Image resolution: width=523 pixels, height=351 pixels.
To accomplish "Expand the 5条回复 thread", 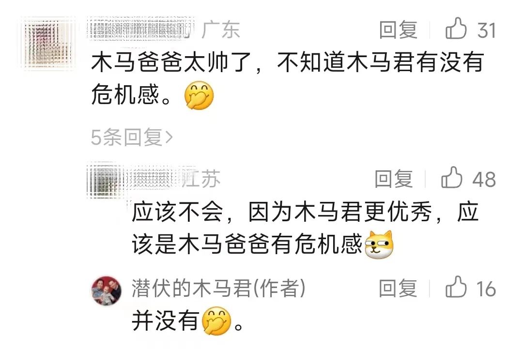I will [x=132, y=137].
